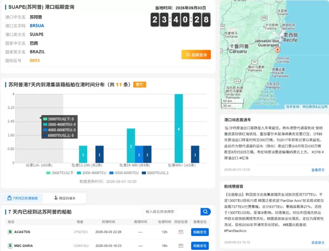Viewport: 329px width, 251px height.
Task: Click 船舶定位 button for ACASTOS
Action: 200,232
